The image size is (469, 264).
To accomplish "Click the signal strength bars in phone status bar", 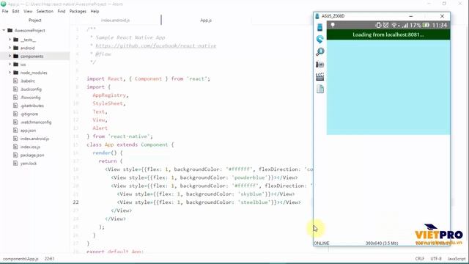I will (405, 26).
